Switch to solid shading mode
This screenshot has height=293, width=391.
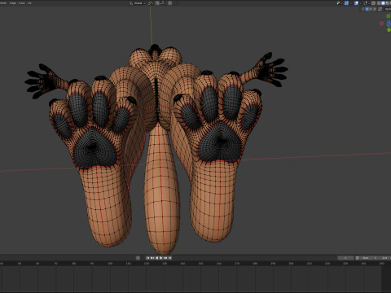pyautogui.click(x=383, y=3)
